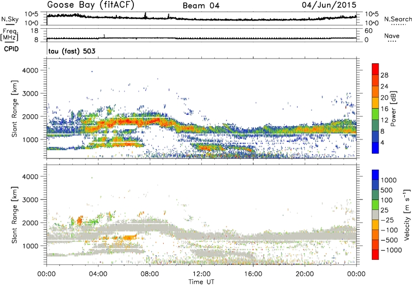Viewport: 412px width, 285px height.
Task: Select the 'Power [dB]' colorbar title
Action: (393, 109)
